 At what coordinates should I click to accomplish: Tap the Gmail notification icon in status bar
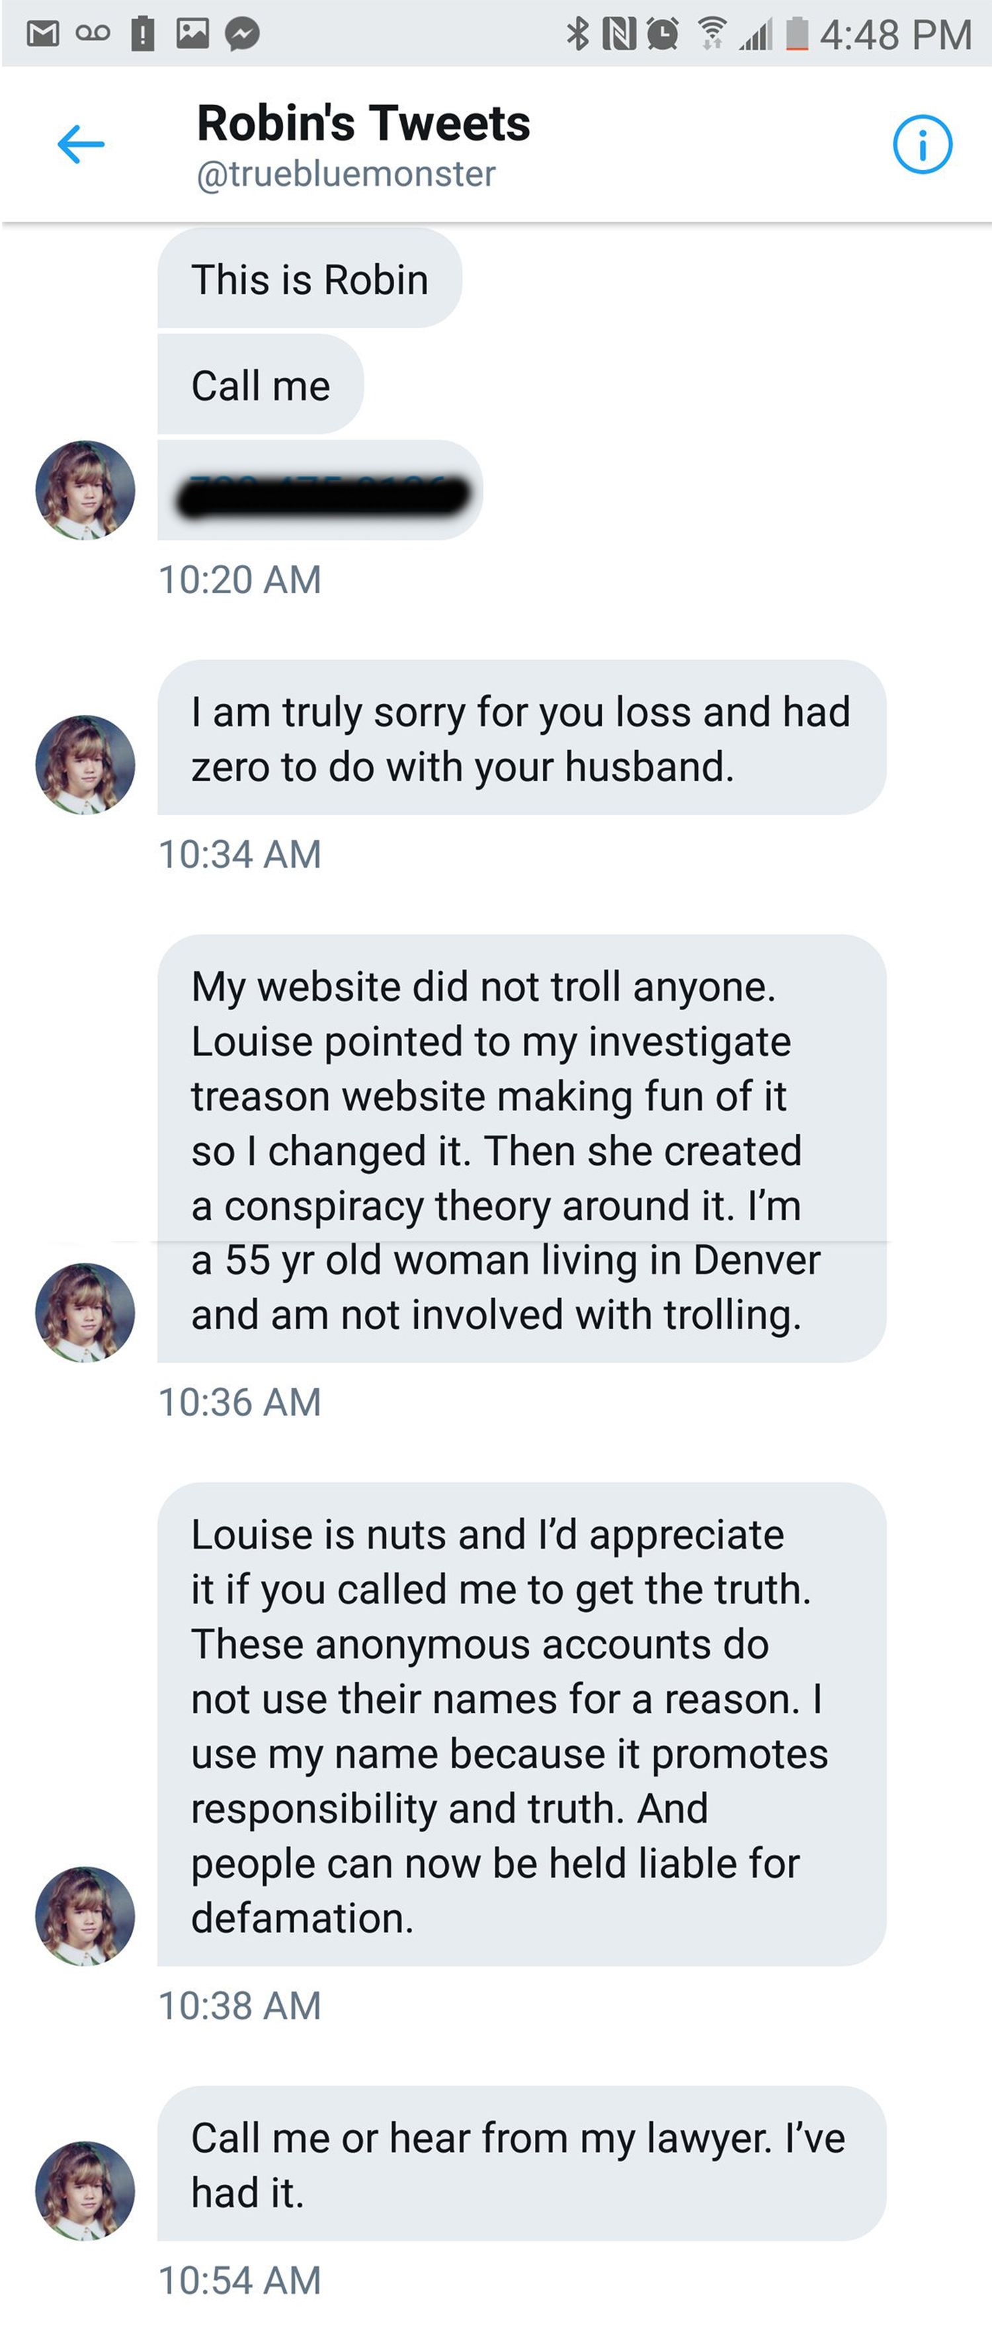pyautogui.click(x=42, y=34)
